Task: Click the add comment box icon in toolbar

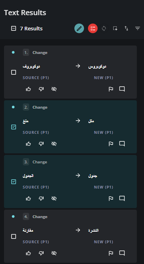Action: click(x=115, y=28)
